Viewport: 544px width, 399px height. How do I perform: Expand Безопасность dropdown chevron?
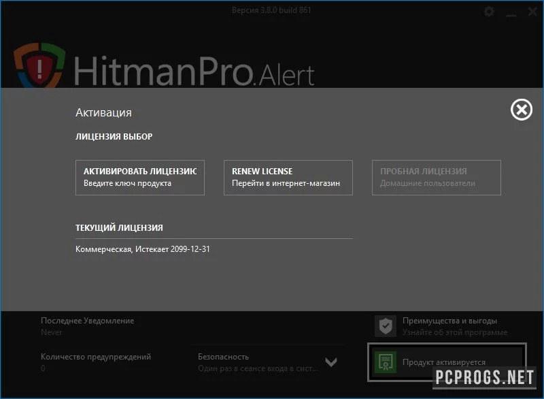click(x=331, y=362)
